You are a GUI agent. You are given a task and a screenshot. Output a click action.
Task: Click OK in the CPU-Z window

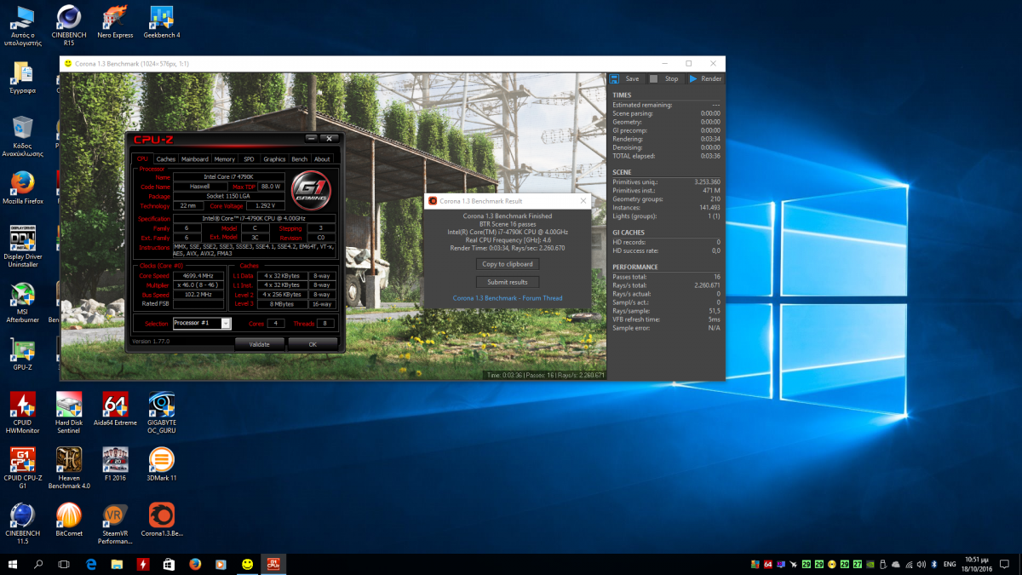click(313, 344)
